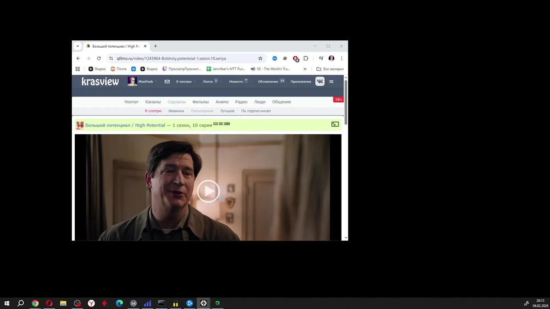Switch to the Фильмы section
Screen dimensions: 550x309
click(201, 102)
